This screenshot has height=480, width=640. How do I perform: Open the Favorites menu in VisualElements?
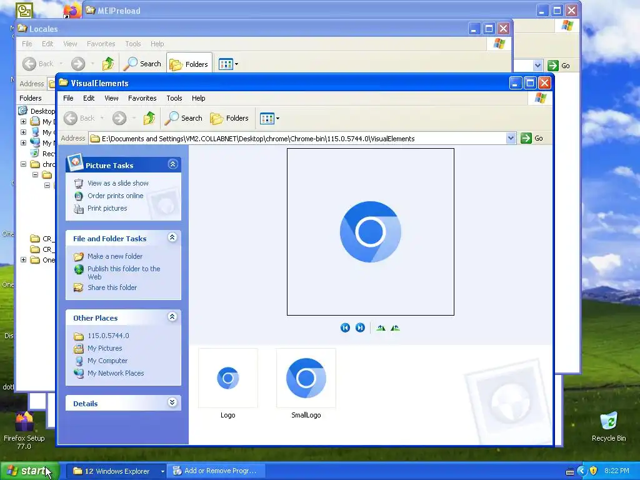click(142, 98)
